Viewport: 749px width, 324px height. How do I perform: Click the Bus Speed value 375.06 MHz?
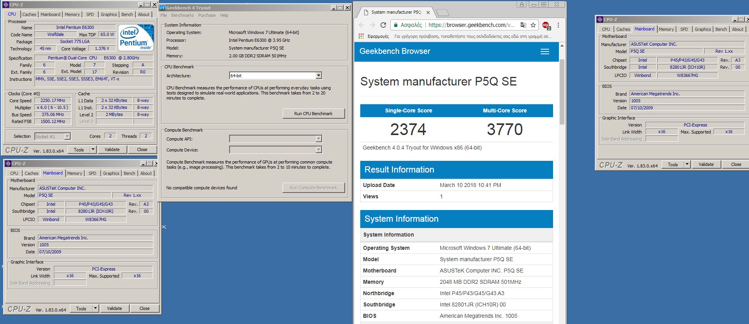(x=53, y=114)
